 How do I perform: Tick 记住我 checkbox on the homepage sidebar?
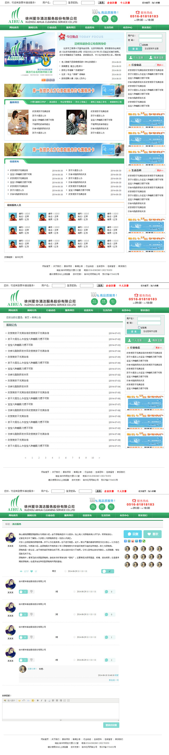click(140, 45)
